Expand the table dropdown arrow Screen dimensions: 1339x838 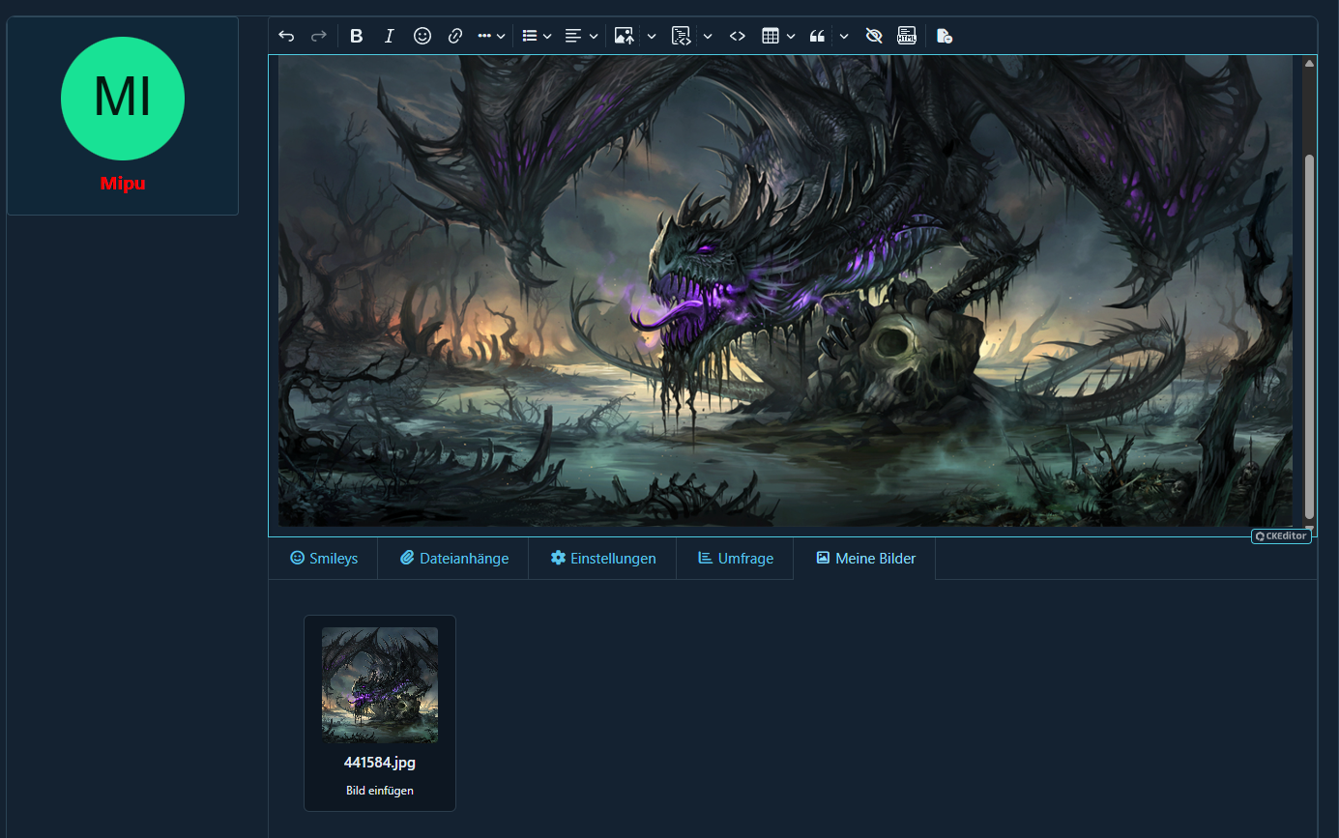(x=791, y=36)
